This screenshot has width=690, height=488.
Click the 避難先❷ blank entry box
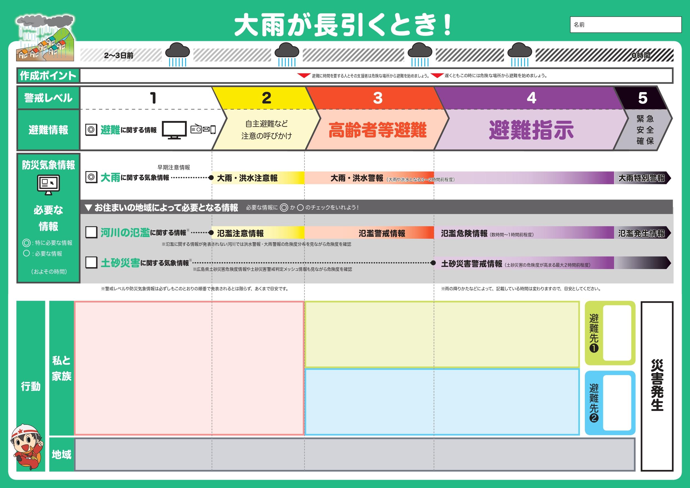pyautogui.click(x=617, y=403)
